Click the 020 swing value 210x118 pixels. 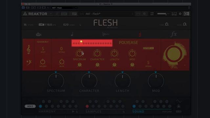click(66, 25)
